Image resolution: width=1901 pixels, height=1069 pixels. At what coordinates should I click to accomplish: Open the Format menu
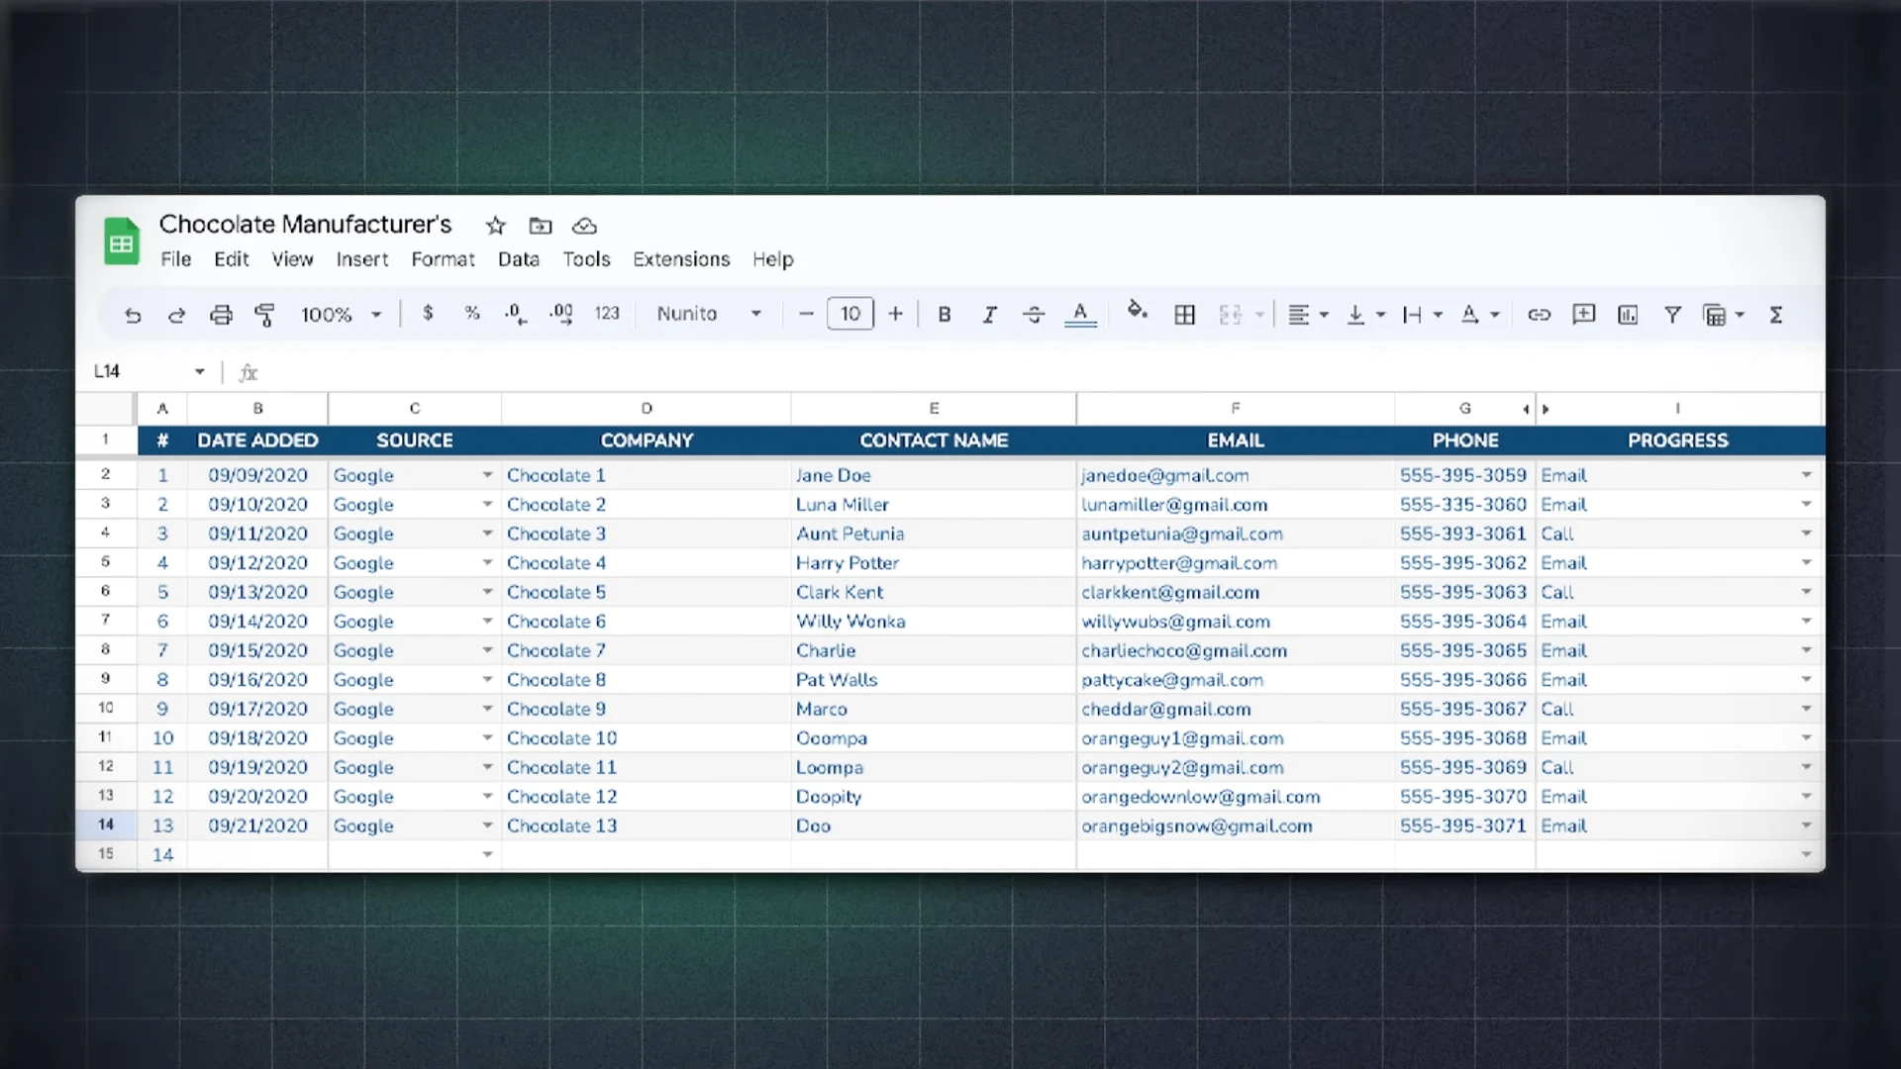coord(443,259)
